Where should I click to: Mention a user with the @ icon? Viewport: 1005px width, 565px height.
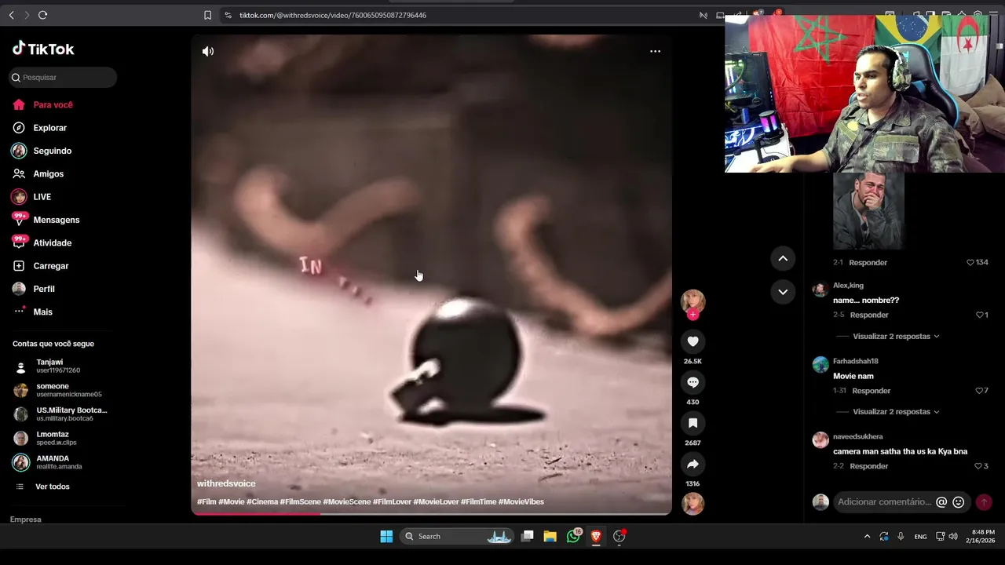(x=941, y=502)
